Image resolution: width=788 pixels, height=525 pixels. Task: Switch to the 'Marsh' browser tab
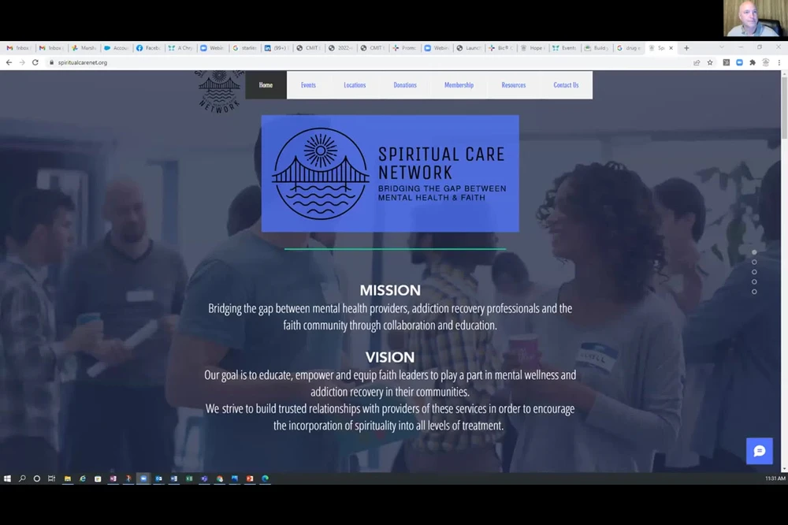(x=84, y=48)
